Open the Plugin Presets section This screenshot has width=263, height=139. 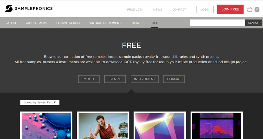coord(68,23)
